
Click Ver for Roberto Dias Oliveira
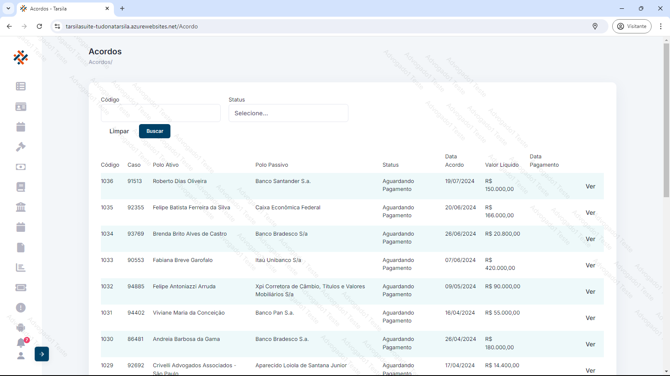click(590, 186)
